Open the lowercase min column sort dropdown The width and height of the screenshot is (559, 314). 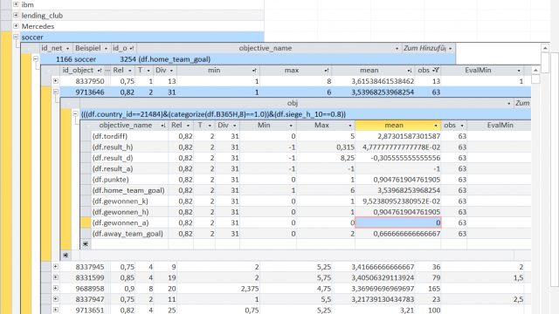254,71
